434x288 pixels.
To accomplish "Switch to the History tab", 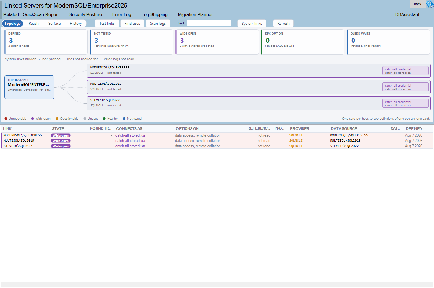I will click(76, 24).
